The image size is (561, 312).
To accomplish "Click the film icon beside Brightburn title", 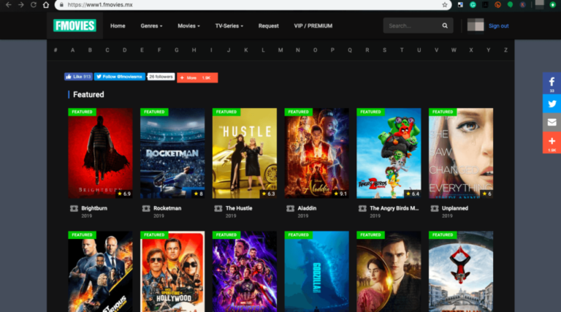I will pyautogui.click(x=73, y=208).
